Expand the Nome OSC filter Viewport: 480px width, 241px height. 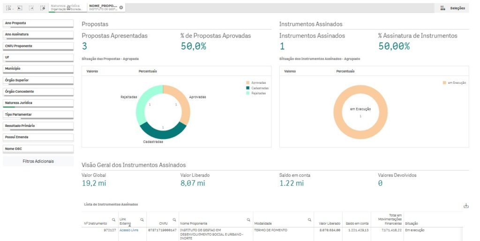pyautogui.click(x=38, y=149)
